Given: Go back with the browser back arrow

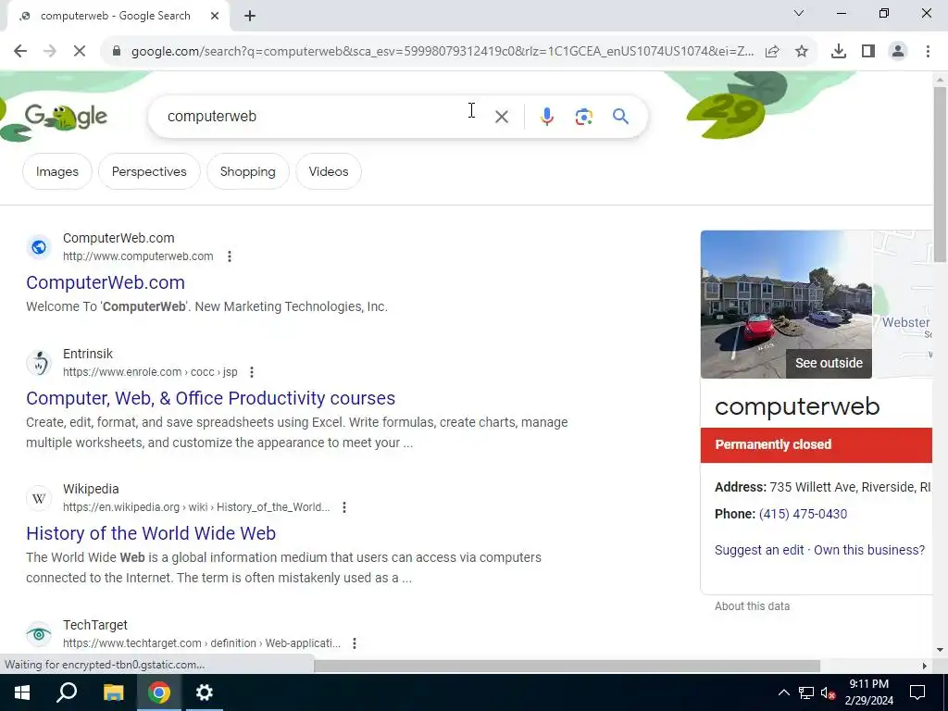Looking at the screenshot, I should (x=20, y=52).
